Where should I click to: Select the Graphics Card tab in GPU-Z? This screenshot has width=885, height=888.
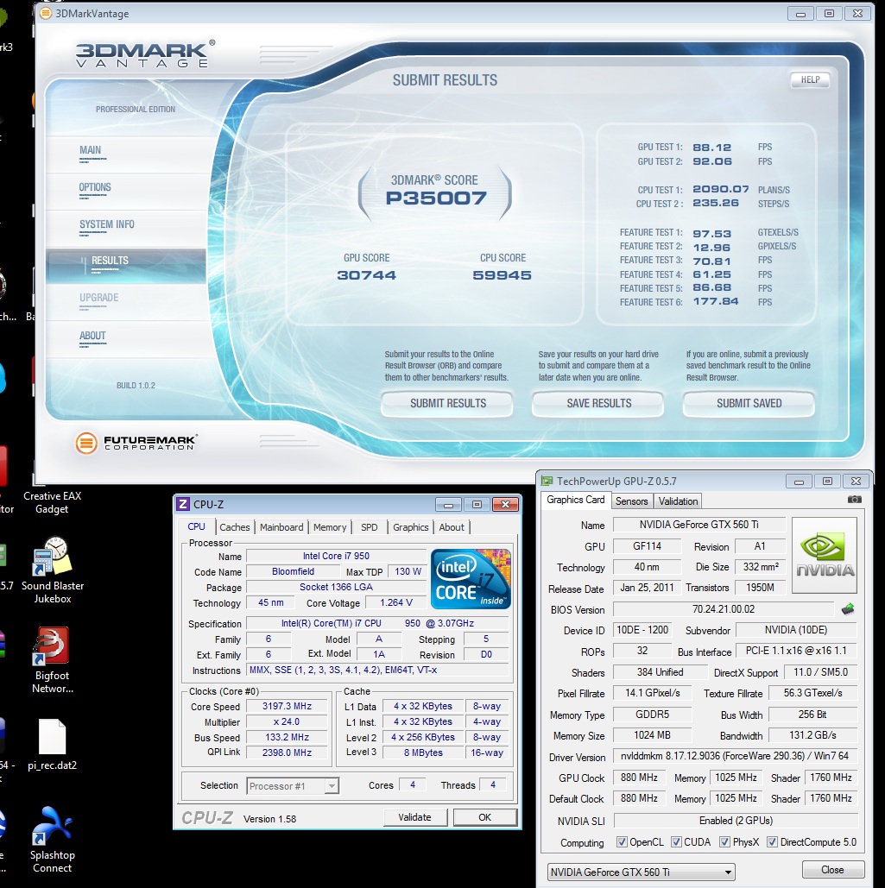576,500
